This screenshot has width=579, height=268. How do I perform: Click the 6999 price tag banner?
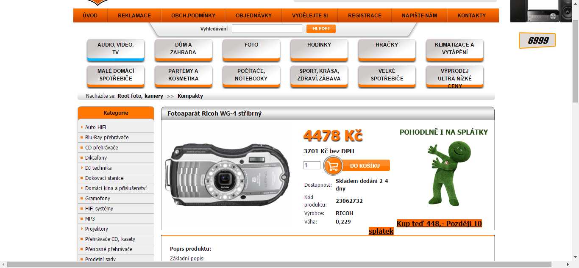537,41
